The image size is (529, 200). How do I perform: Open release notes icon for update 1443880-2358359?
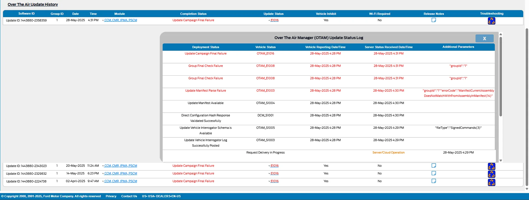click(434, 20)
